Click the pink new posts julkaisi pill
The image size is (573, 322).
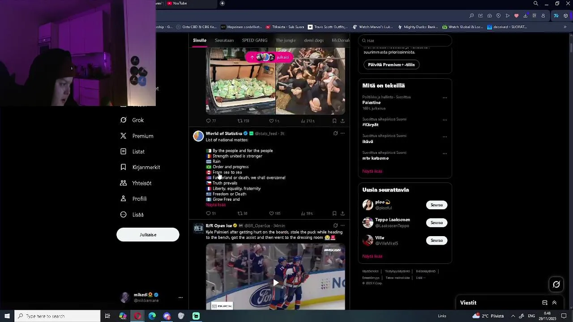(x=269, y=57)
